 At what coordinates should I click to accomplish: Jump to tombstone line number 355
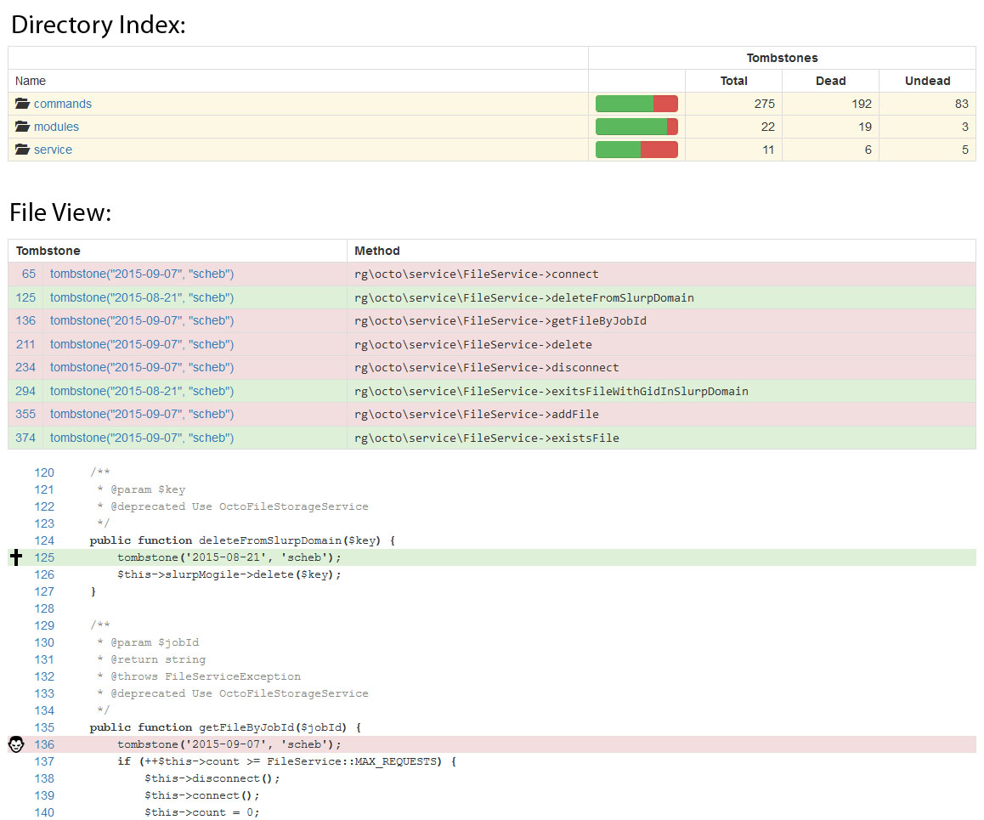[25, 414]
